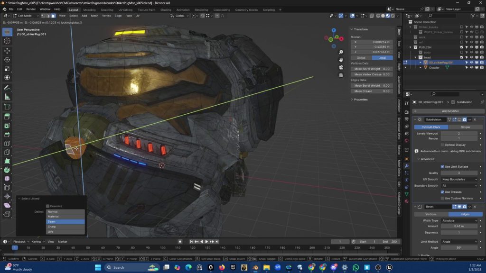Open the Material properties sphere tab
This screenshot has height=273, width=486.
(x=407, y=201)
